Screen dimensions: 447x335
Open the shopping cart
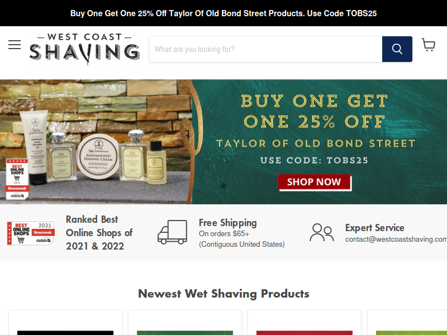[429, 45]
